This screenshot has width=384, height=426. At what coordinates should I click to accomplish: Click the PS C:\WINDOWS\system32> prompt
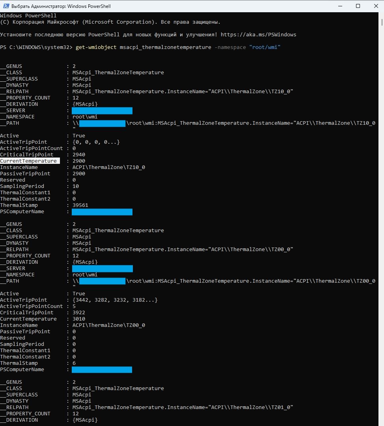(36, 47)
